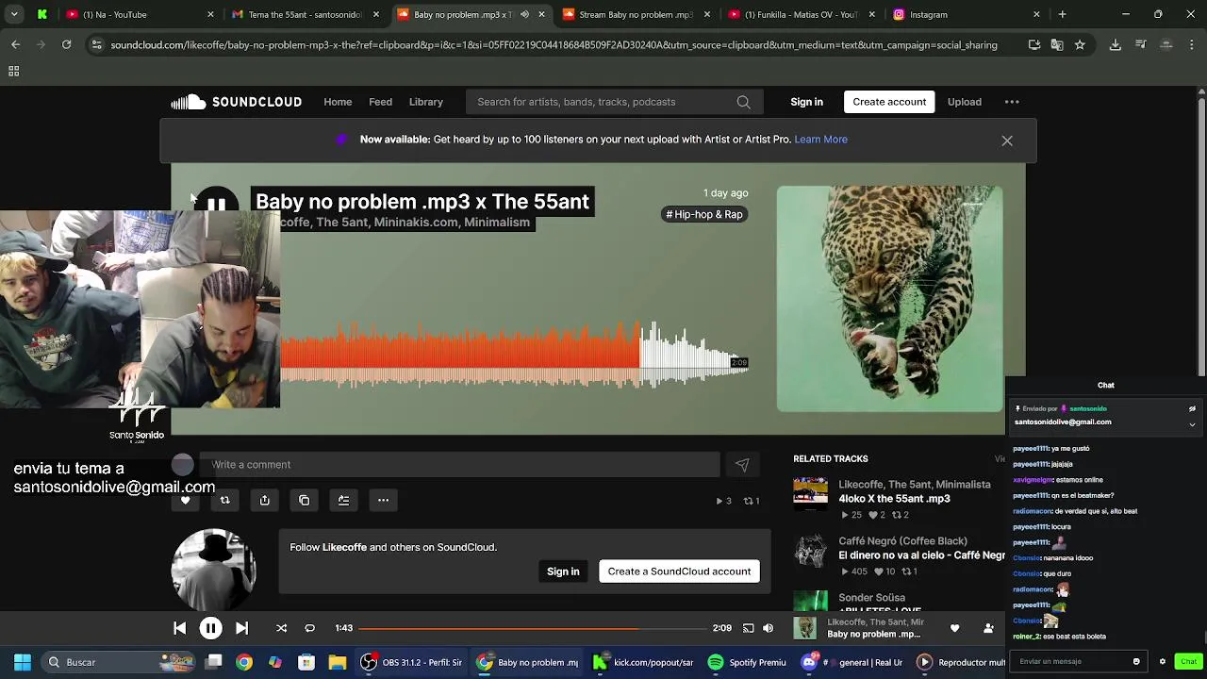Image resolution: width=1207 pixels, height=679 pixels.
Task: Click the search magnifier icon
Action: point(743,102)
